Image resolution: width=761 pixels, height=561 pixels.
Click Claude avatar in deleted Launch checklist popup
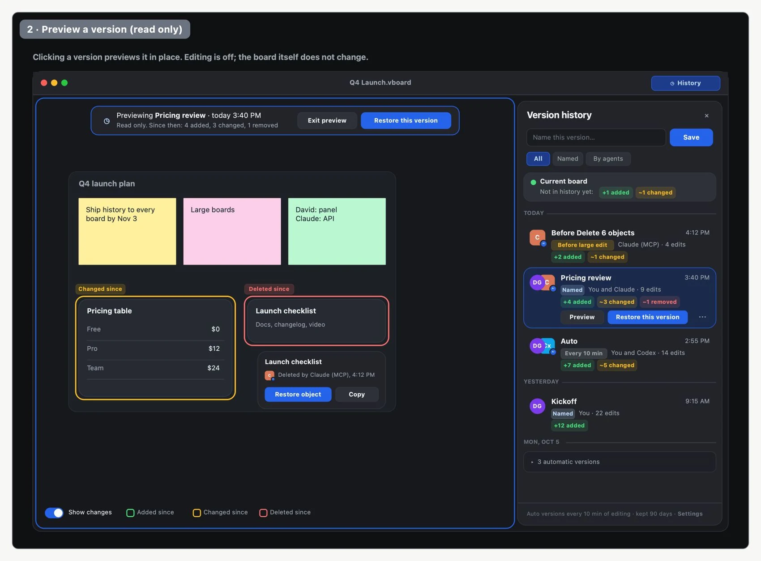click(x=269, y=375)
